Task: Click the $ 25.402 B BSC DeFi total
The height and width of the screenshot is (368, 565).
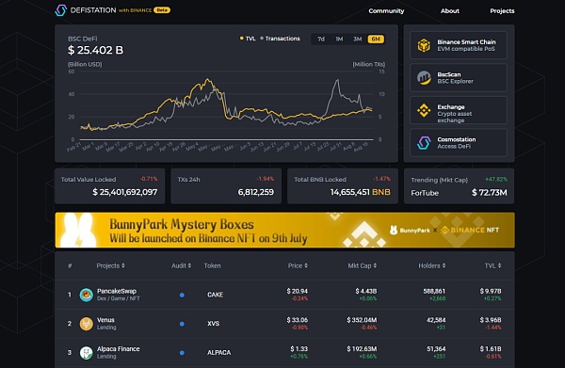Action: [95, 50]
